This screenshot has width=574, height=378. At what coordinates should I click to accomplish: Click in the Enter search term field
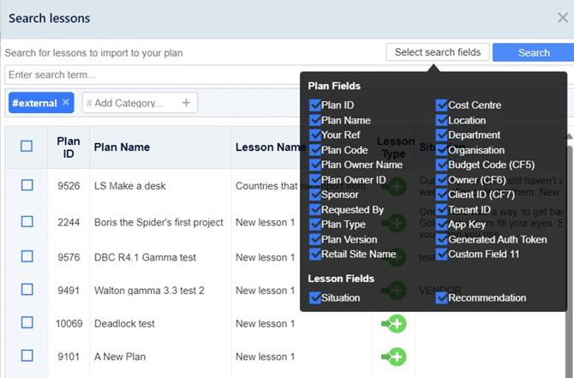click(x=153, y=75)
